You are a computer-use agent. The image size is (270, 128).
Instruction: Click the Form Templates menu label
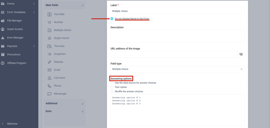click(16, 12)
